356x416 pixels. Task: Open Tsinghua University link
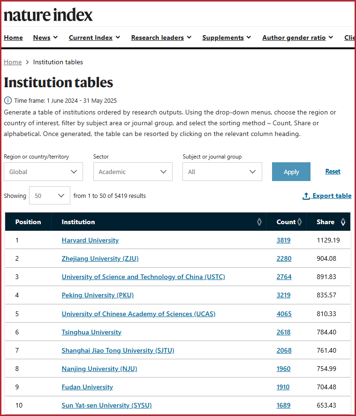pyautogui.click(x=91, y=332)
